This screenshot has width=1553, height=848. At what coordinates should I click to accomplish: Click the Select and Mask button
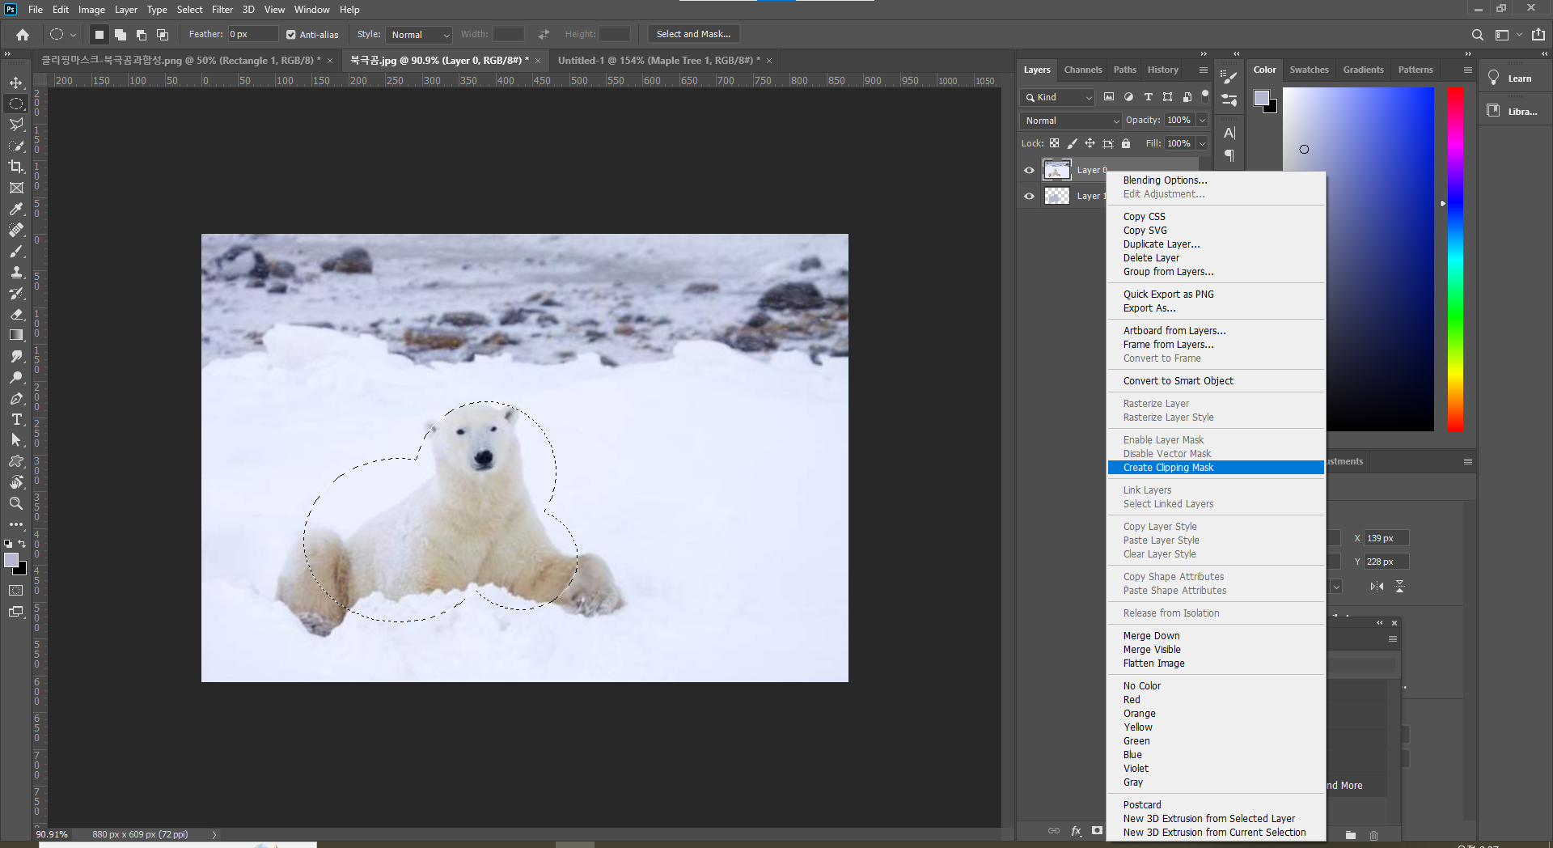point(693,34)
